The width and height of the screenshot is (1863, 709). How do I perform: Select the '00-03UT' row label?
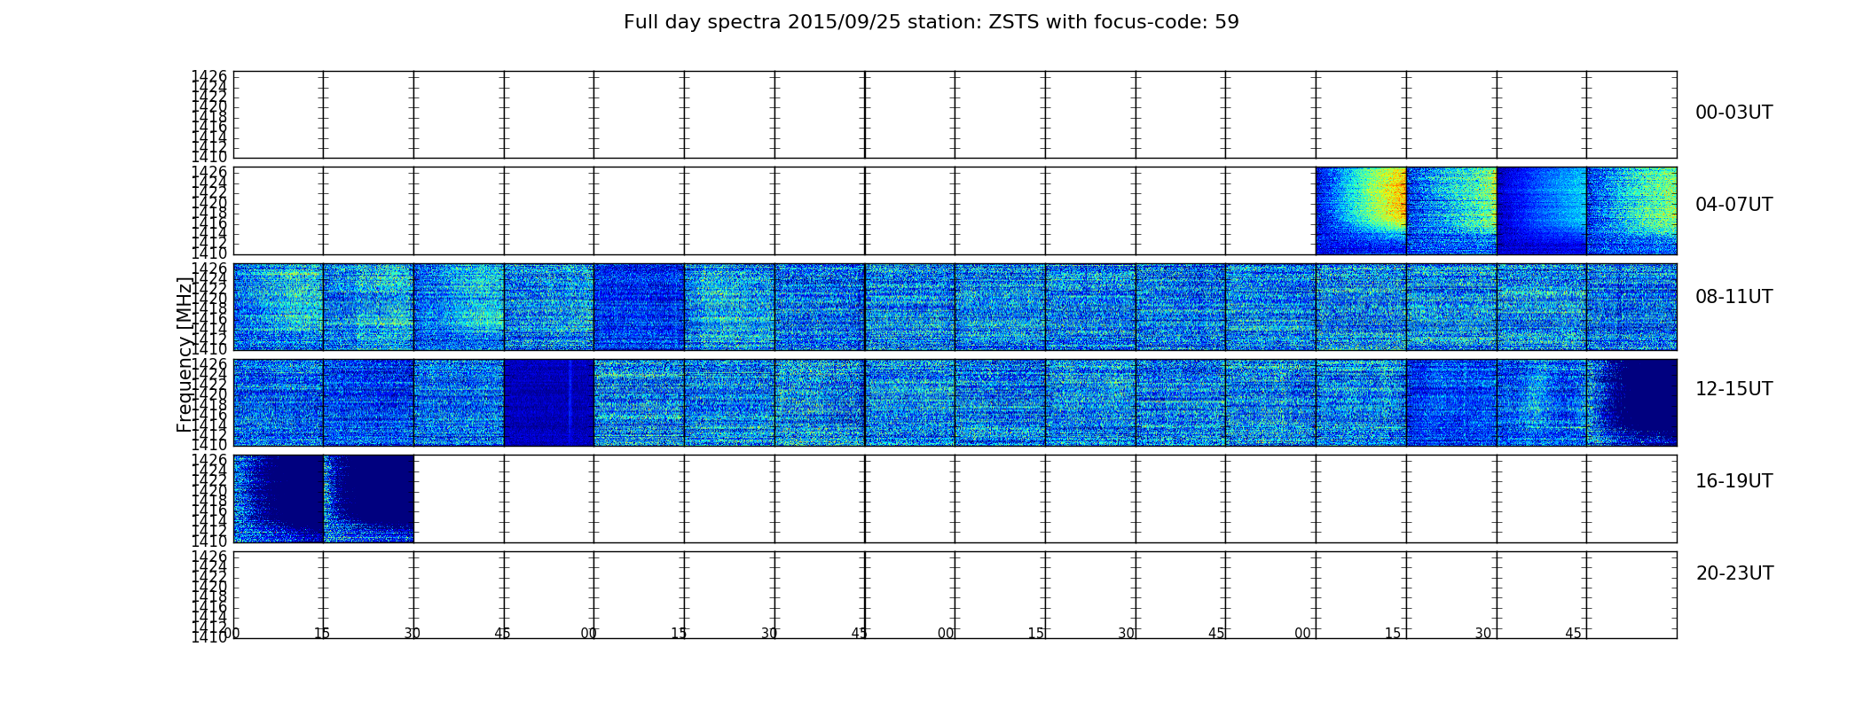pos(1733,113)
